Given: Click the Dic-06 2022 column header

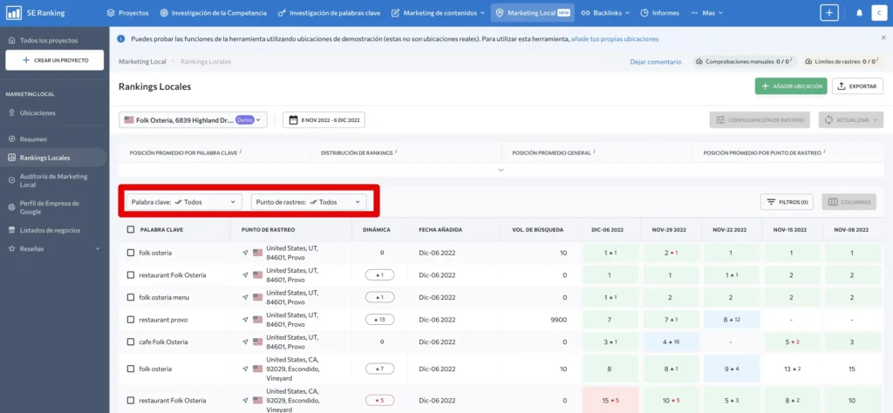Looking at the screenshot, I should (609, 230).
